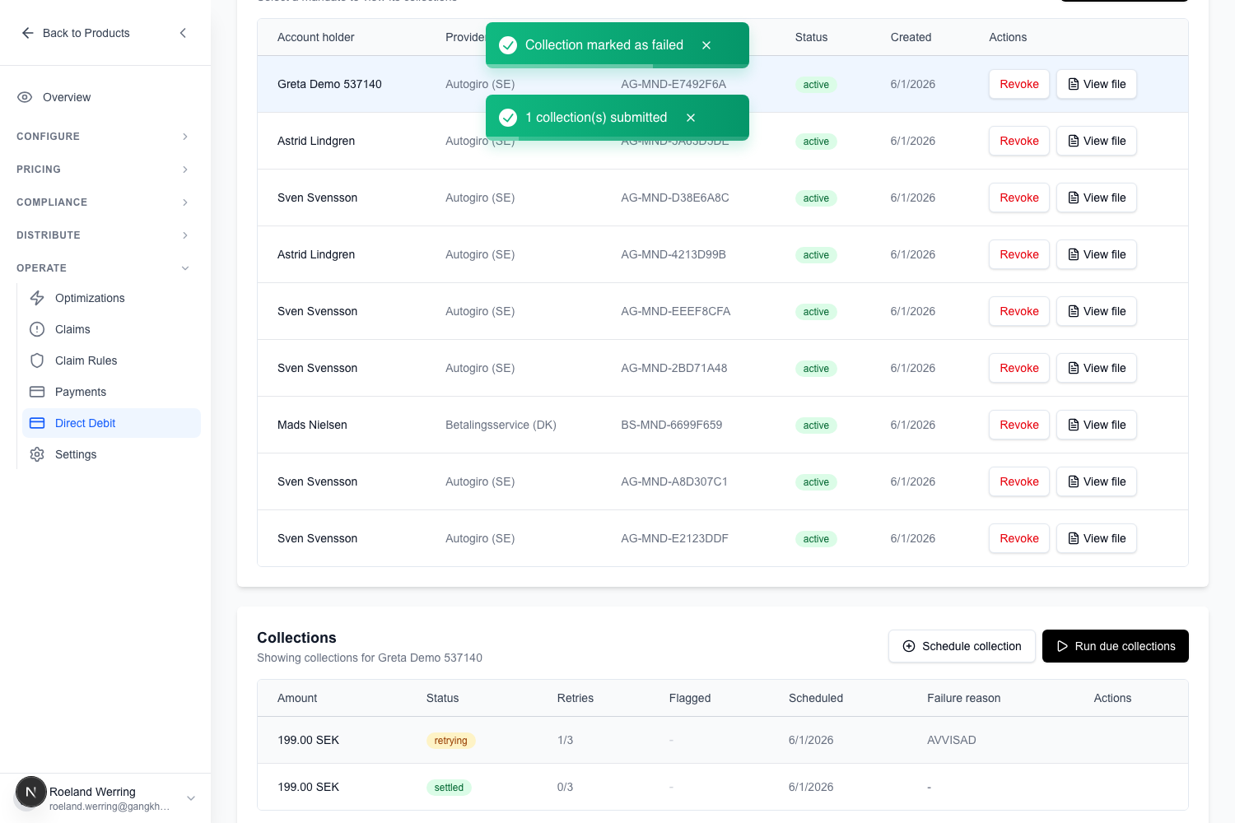This screenshot has width=1235, height=823.
Task: Open Settings gear icon in sidebar
Action: click(x=37, y=454)
